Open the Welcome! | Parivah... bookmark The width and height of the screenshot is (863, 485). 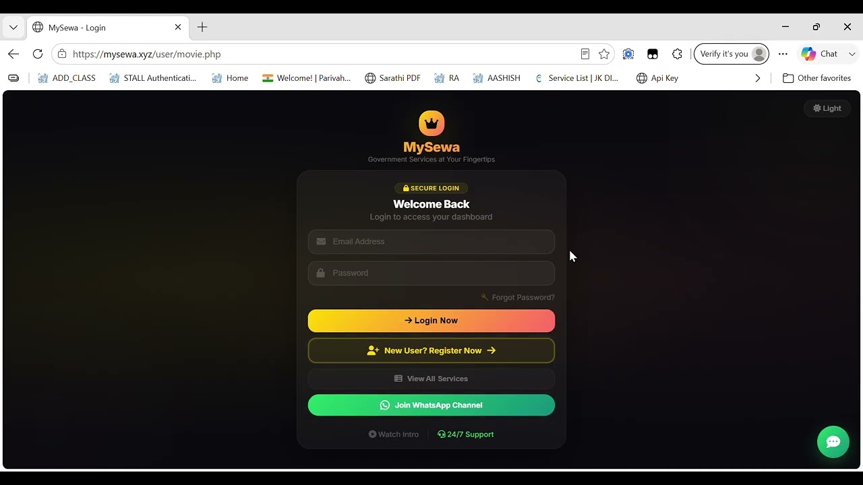(x=307, y=78)
